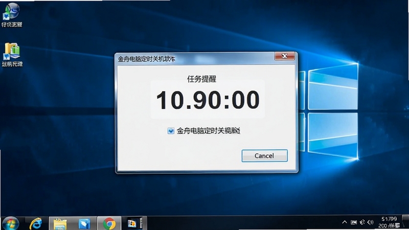This screenshot has width=409, height=230.
Task: Click the 任务提醒 heading text
Action: (x=201, y=79)
